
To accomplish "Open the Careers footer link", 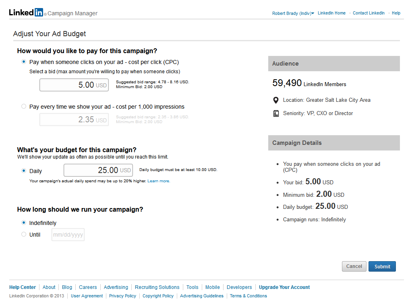I will point(88,287).
